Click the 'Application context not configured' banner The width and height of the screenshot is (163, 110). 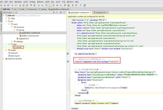(115, 17)
